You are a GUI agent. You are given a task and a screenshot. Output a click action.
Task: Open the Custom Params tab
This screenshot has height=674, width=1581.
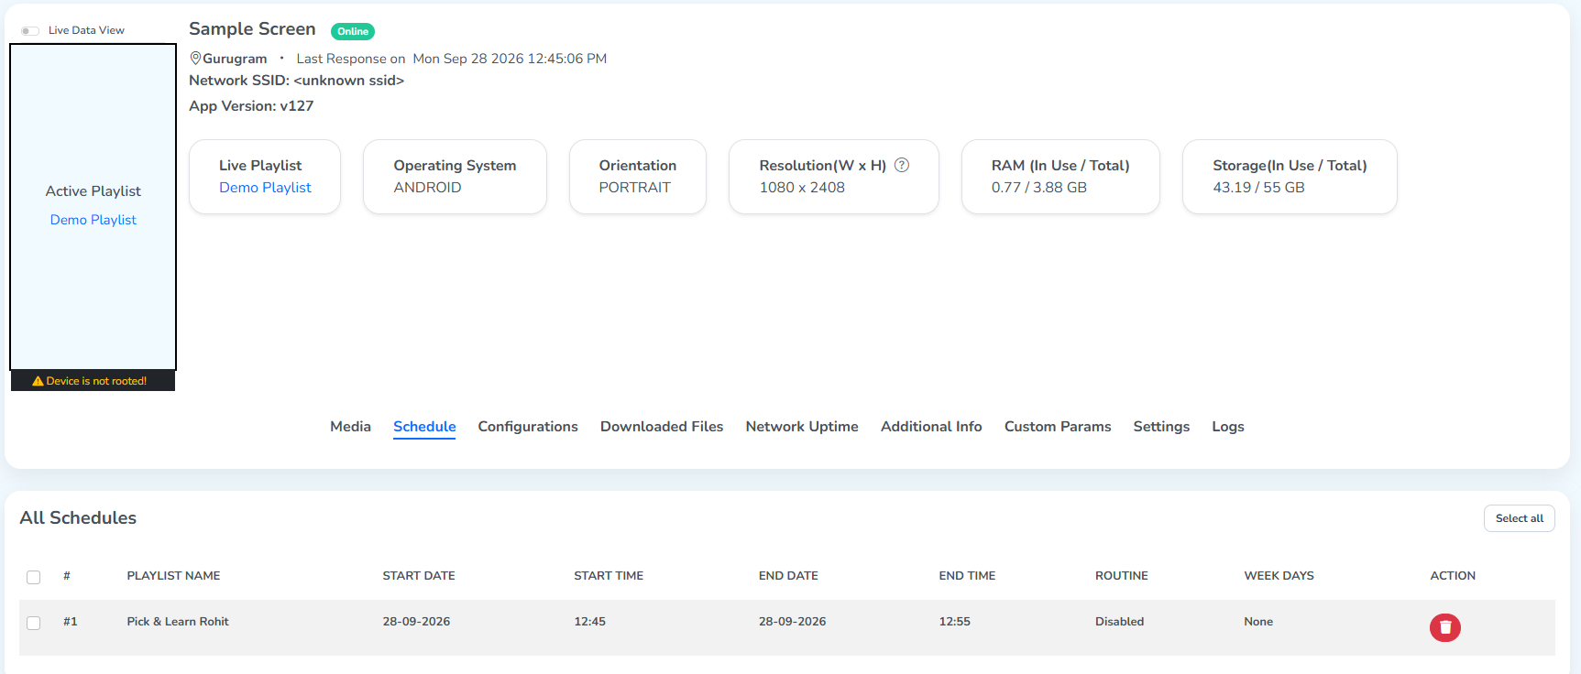(1058, 427)
